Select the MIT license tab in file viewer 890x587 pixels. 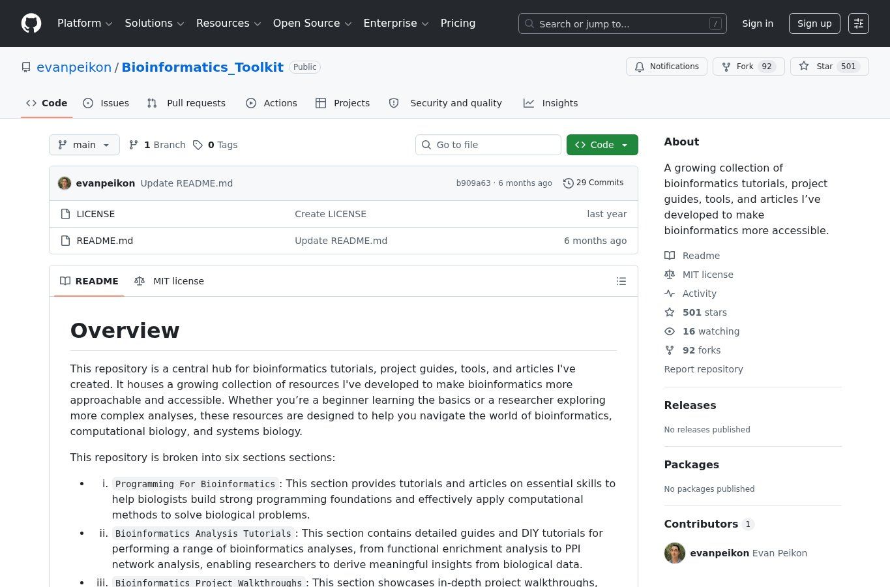[169, 281]
